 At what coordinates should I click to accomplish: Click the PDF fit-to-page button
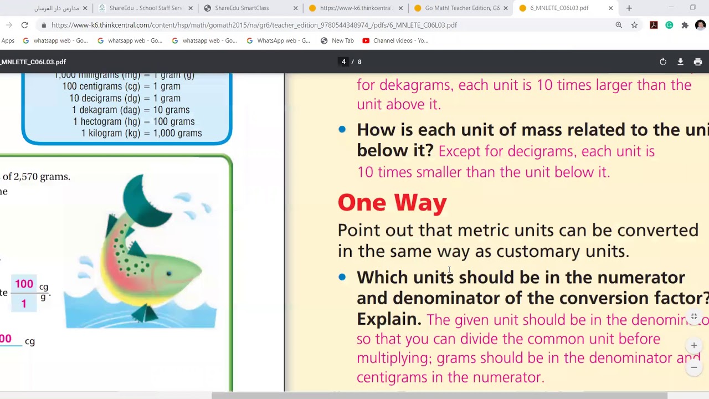tap(694, 317)
